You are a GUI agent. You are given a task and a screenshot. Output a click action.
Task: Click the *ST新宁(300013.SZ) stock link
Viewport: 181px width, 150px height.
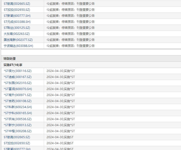point(18,125)
